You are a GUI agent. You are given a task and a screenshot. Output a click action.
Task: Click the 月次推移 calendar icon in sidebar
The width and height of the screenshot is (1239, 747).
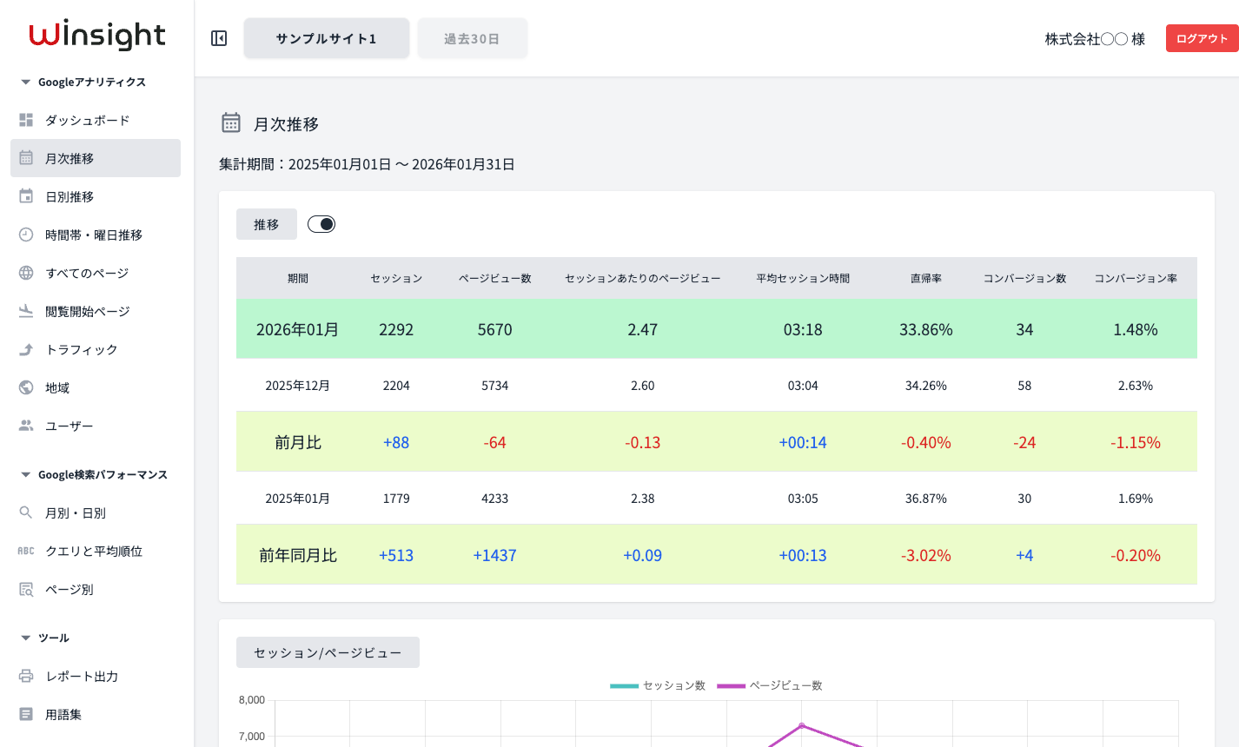pyautogui.click(x=26, y=158)
